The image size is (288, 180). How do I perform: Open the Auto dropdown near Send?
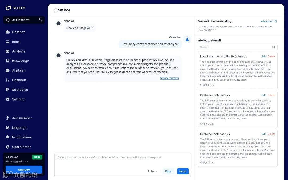(x=152, y=171)
